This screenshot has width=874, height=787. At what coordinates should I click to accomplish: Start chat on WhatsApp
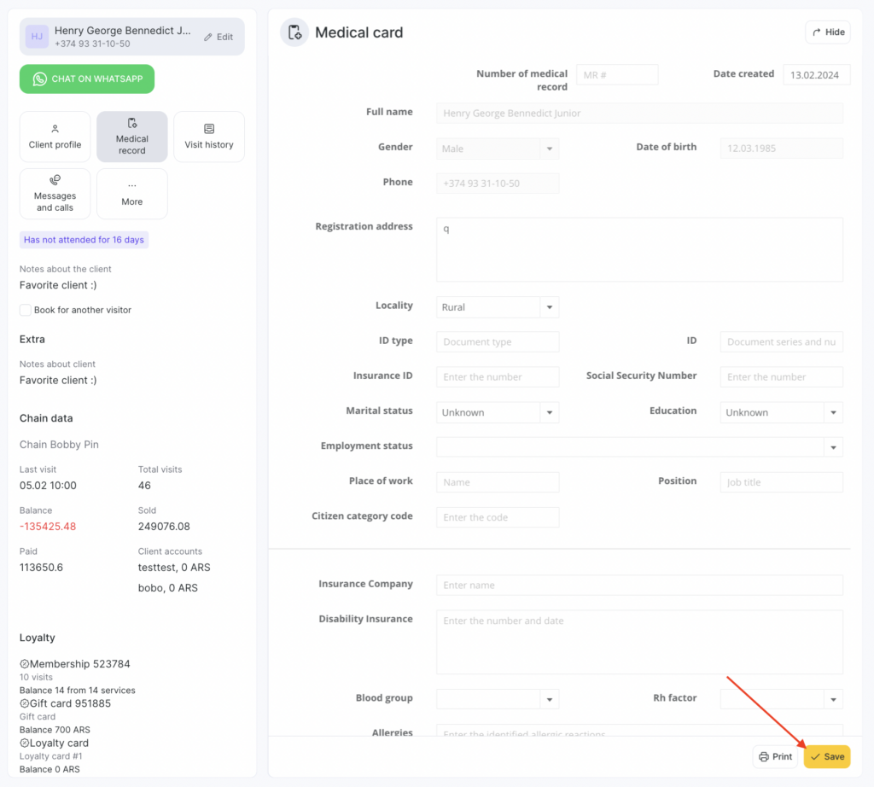click(87, 79)
